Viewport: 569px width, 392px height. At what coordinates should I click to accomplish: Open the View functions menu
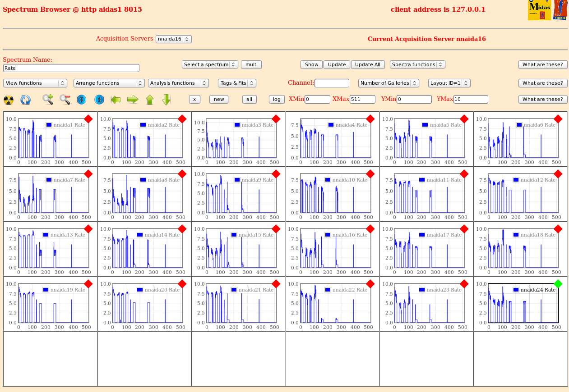pos(35,83)
